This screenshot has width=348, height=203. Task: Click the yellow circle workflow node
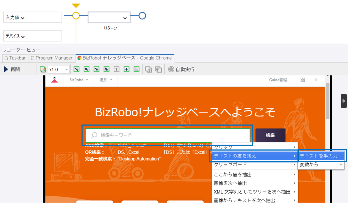(x=76, y=16)
